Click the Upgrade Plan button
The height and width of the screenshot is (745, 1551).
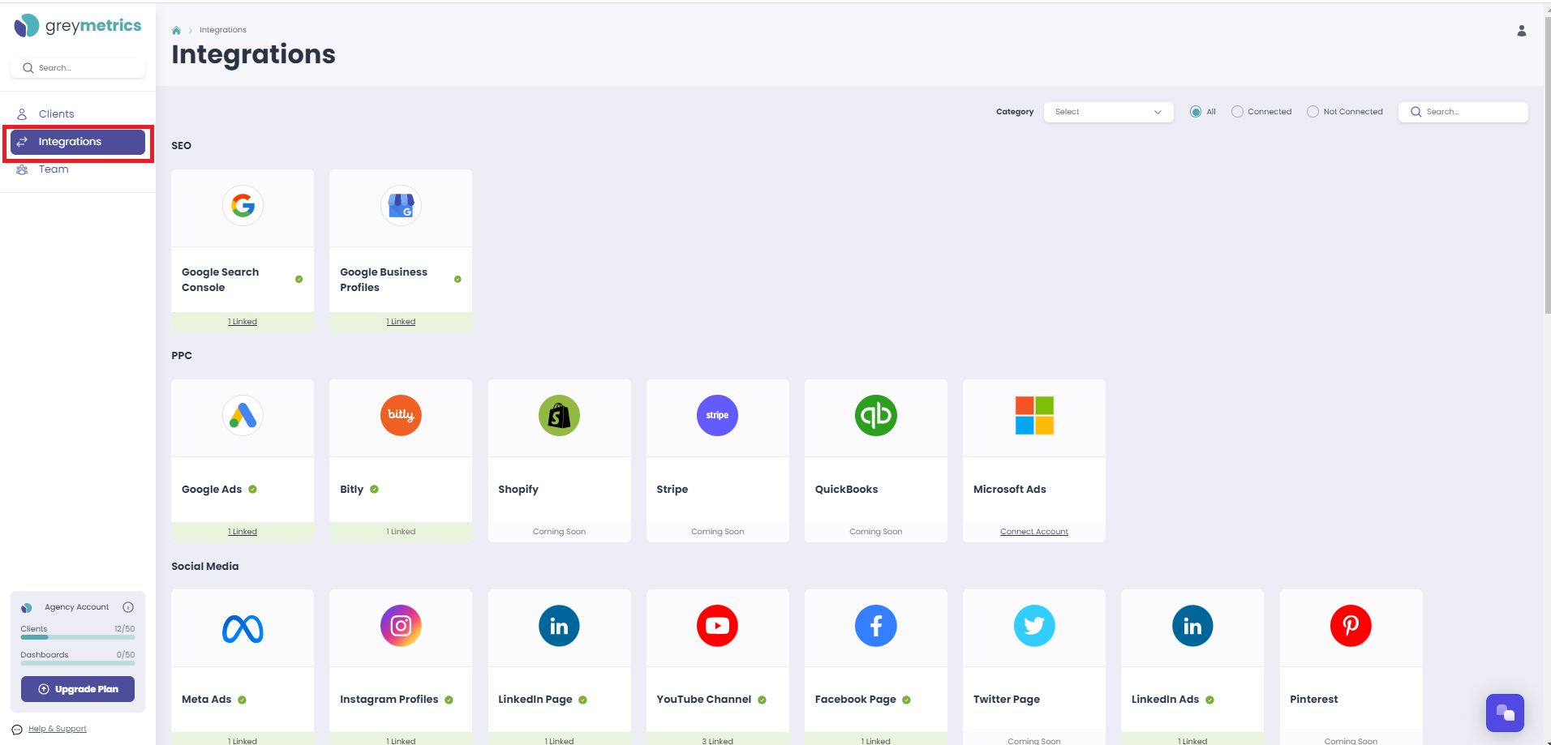[x=78, y=689]
